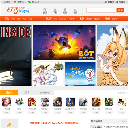Open the 寻仙 game icon

(x=122, y=102)
